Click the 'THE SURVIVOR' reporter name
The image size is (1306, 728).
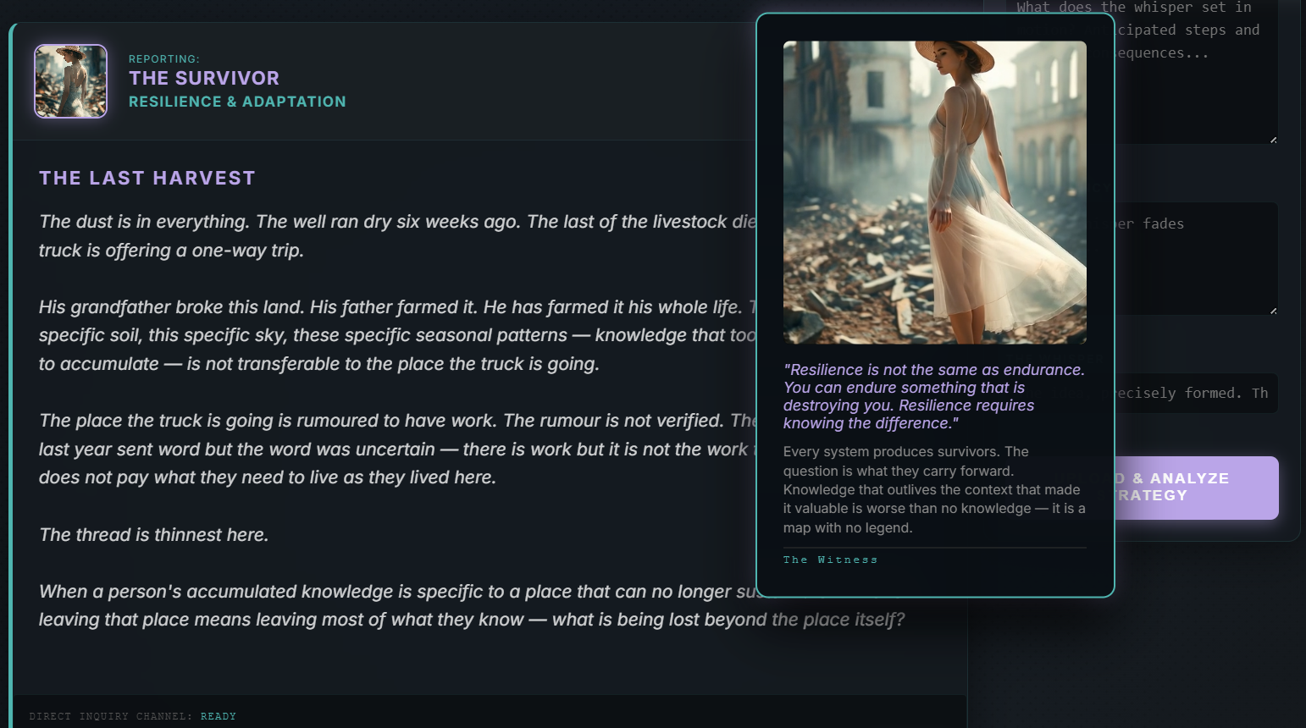pyautogui.click(x=203, y=79)
